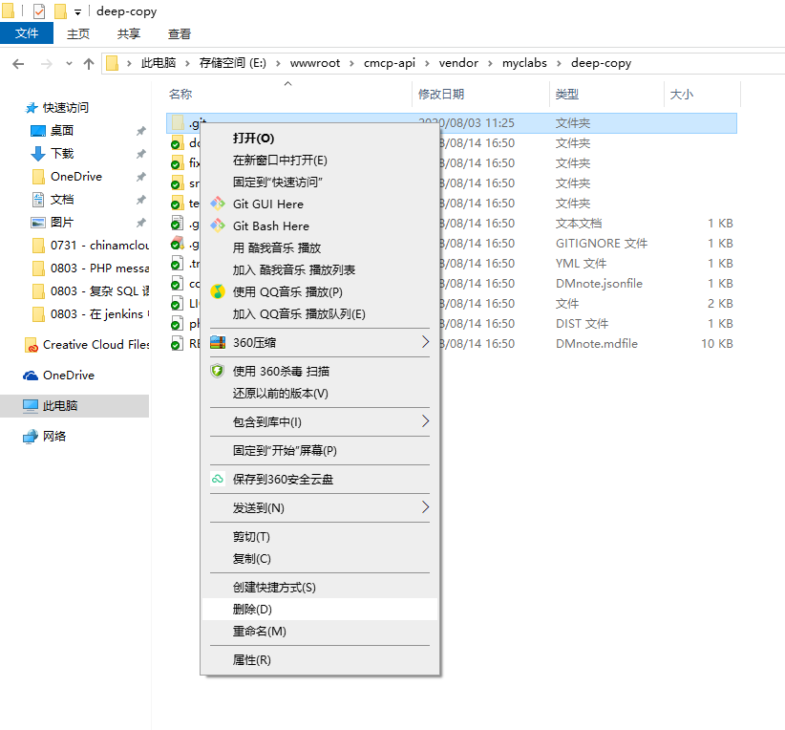Select 还原以前的版本(V) menu entry
The image size is (785, 730).
pos(320,394)
